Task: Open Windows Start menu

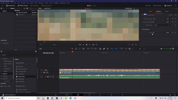Action: click(x=2, y=98)
